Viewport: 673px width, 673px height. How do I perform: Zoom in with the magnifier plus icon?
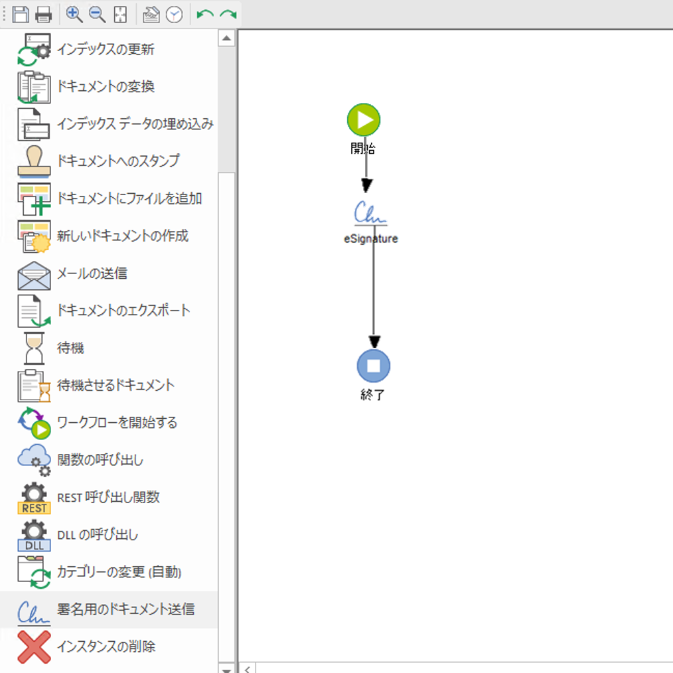[x=74, y=15]
